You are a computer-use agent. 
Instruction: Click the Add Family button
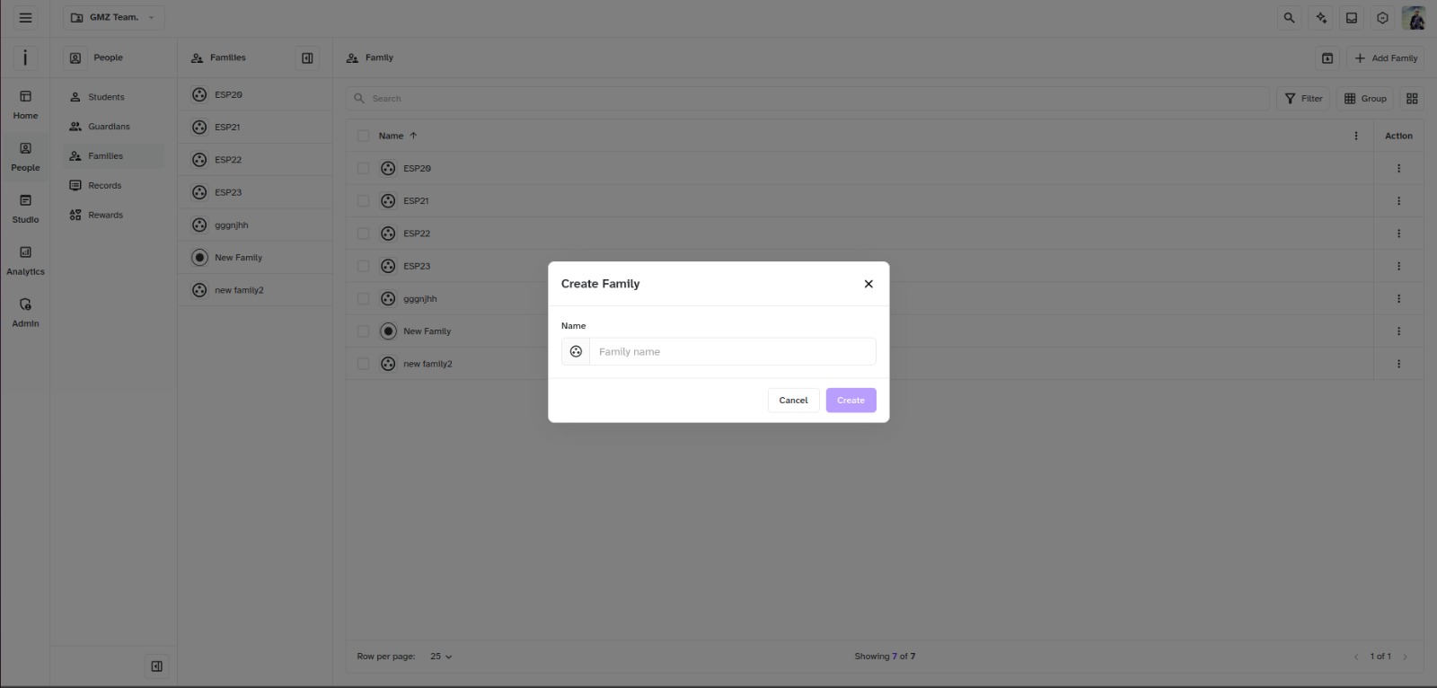click(x=1386, y=58)
